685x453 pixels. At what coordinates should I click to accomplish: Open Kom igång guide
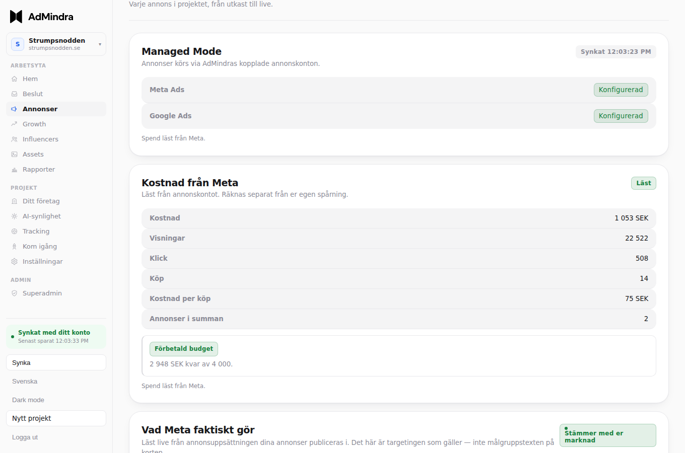click(x=56, y=247)
